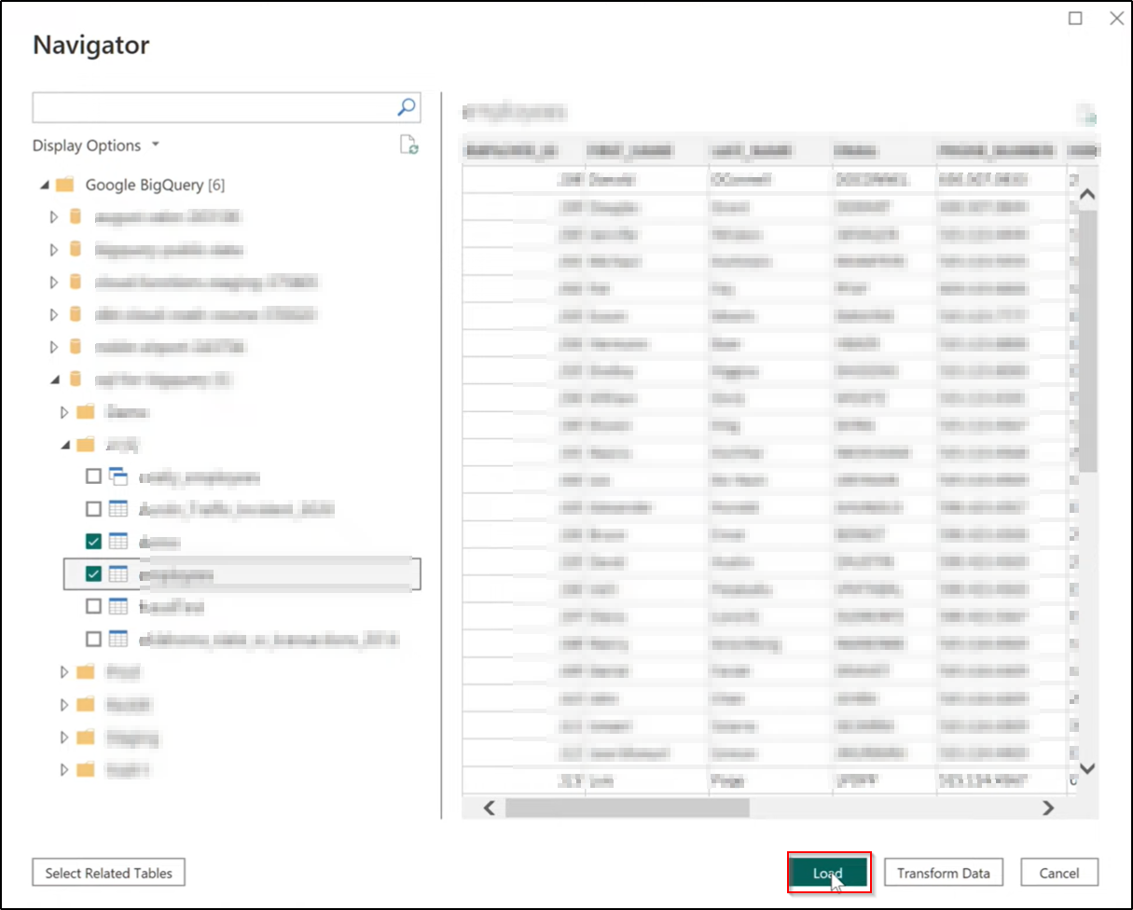Check the Austin_Traffic_Incident_2020 checkbox
Image resolution: width=1133 pixels, height=910 pixels.
pyautogui.click(x=93, y=509)
